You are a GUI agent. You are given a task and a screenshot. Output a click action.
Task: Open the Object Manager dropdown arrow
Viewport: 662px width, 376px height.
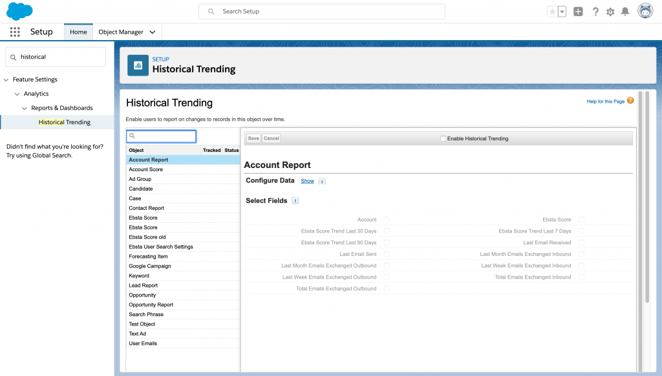[x=153, y=32]
